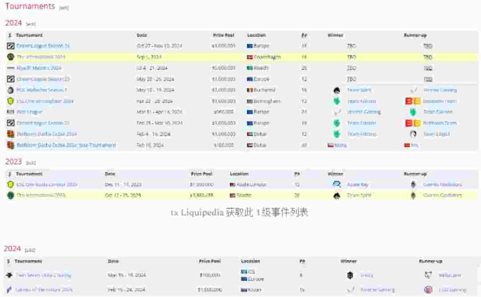The height and width of the screenshot is (297, 481).
Task: Click BetBoom Team logo in DreamLeague Season 22 row
Action: [x=412, y=123]
